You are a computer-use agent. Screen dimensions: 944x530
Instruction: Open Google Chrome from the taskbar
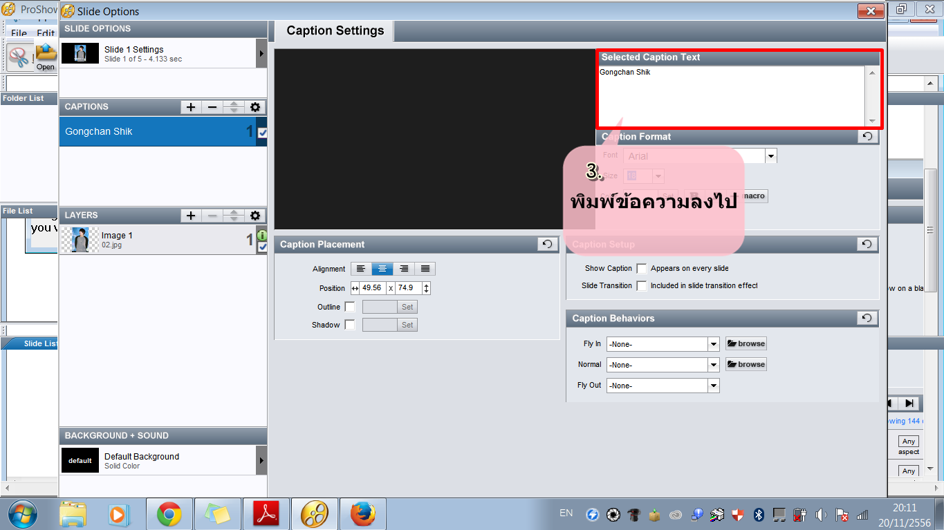(x=169, y=514)
